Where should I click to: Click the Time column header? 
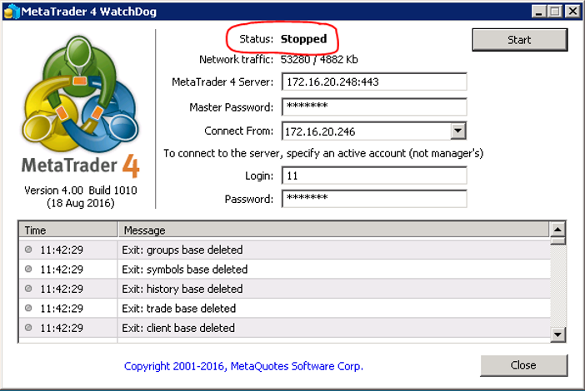68,230
